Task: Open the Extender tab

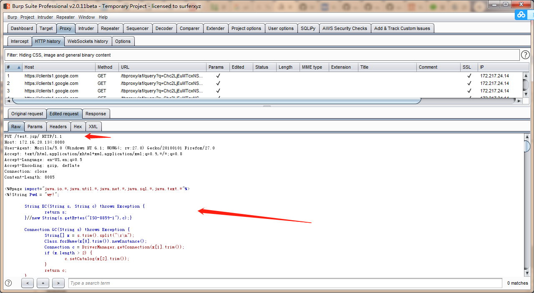Action: 216,28
